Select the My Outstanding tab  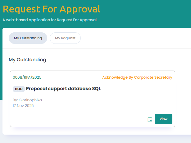tap(28, 38)
